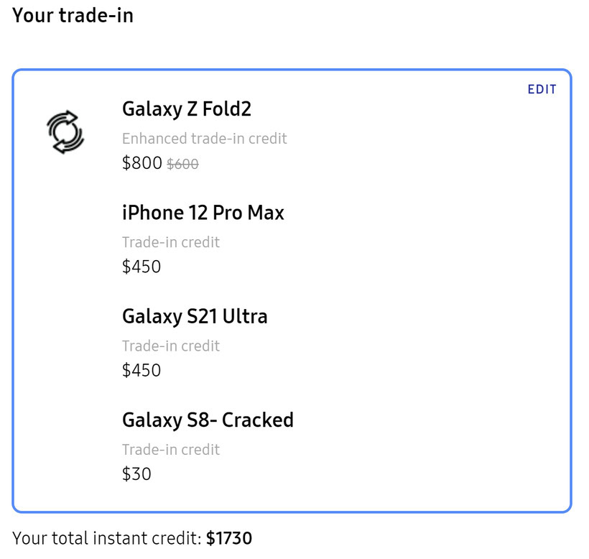Click "Trade-in credit" label under Galaxy S21 Ultra
This screenshot has width=589, height=559.
click(x=170, y=346)
